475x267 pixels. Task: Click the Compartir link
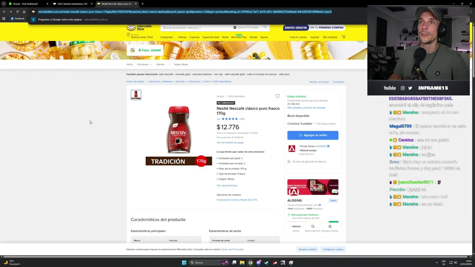338,82
